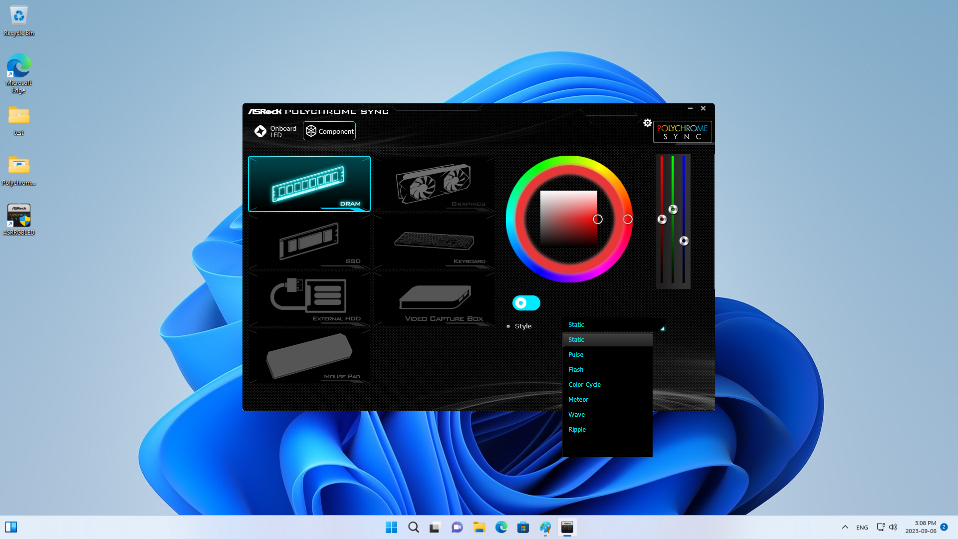Select Wave lighting style

(x=576, y=414)
